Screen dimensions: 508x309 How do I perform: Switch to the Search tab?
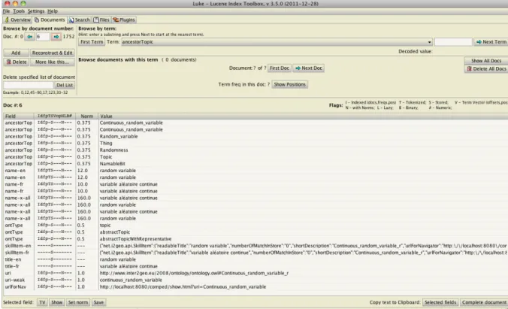click(x=80, y=20)
